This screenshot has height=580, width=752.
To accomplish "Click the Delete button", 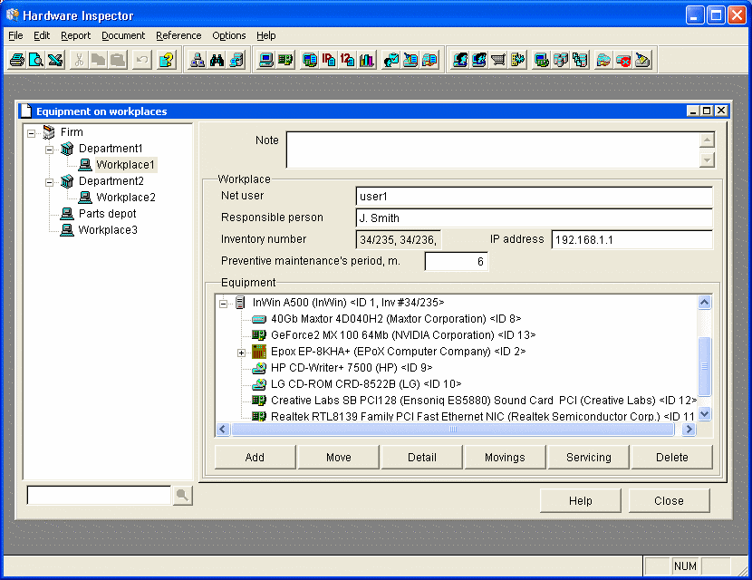I will pos(672,457).
